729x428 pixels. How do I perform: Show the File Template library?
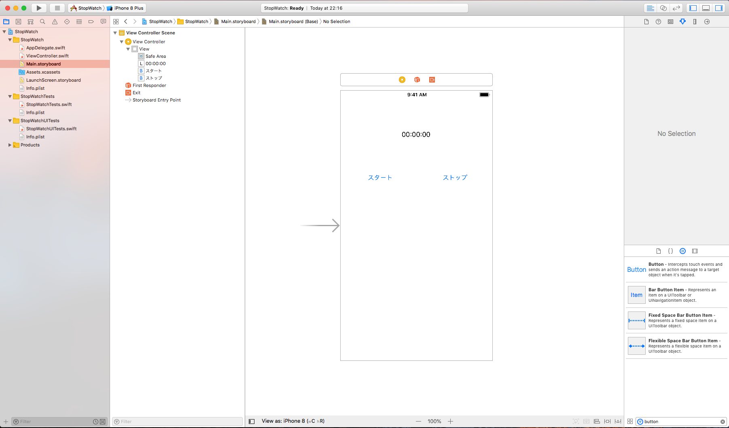pyautogui.click(x=659, y=251)
